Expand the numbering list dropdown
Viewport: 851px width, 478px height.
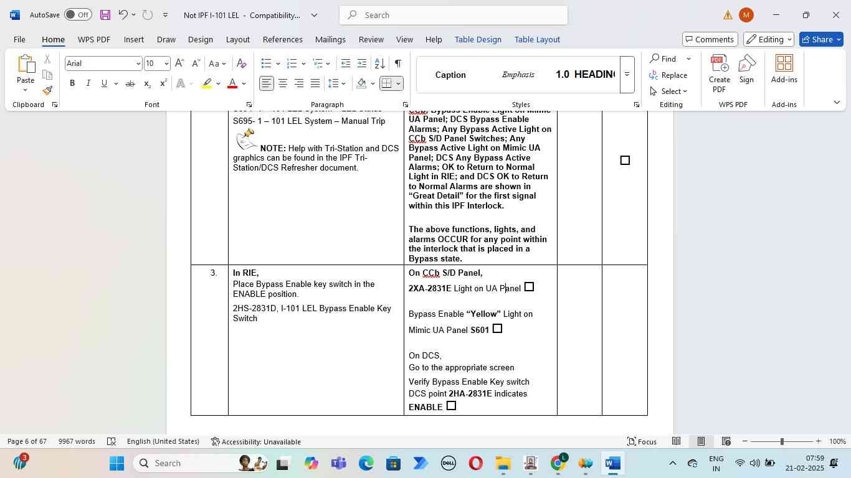(303, 63)
